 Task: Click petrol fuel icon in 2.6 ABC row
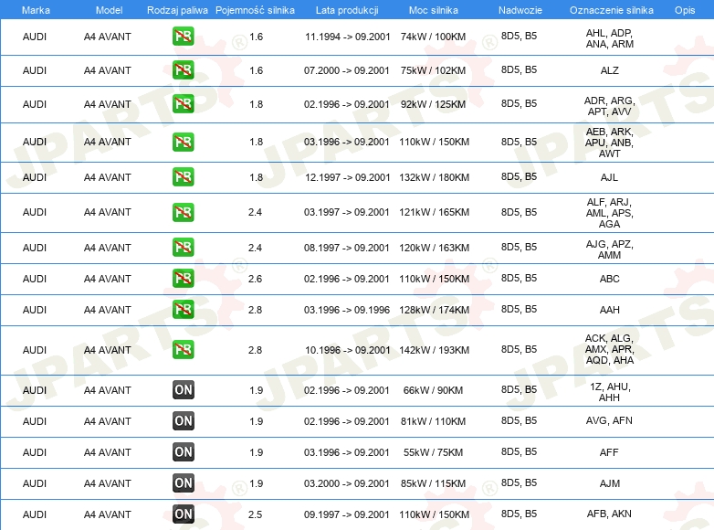[183, 279]
